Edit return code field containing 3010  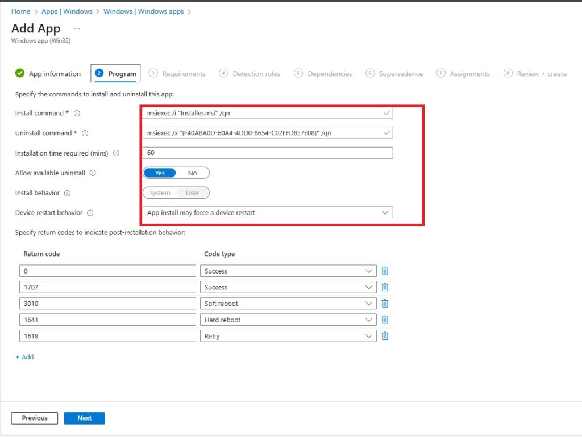click(x=107, y=304)
